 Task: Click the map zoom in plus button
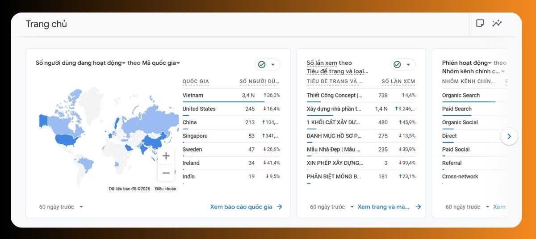point(166,156)
